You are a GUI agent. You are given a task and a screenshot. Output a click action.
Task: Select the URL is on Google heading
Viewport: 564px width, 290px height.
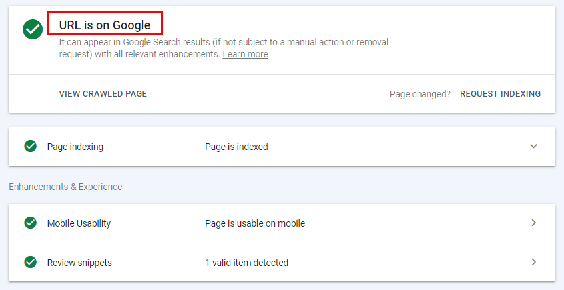pos(105,25)
